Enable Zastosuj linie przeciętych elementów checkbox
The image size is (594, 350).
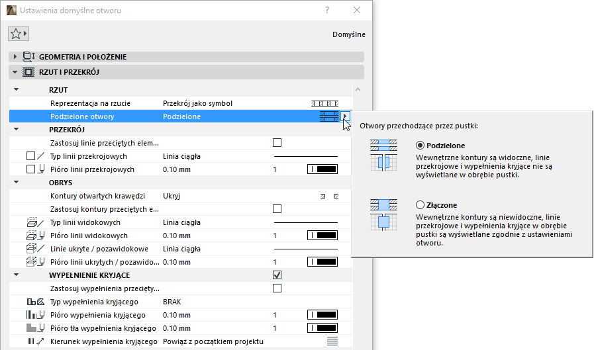(277, 143)
